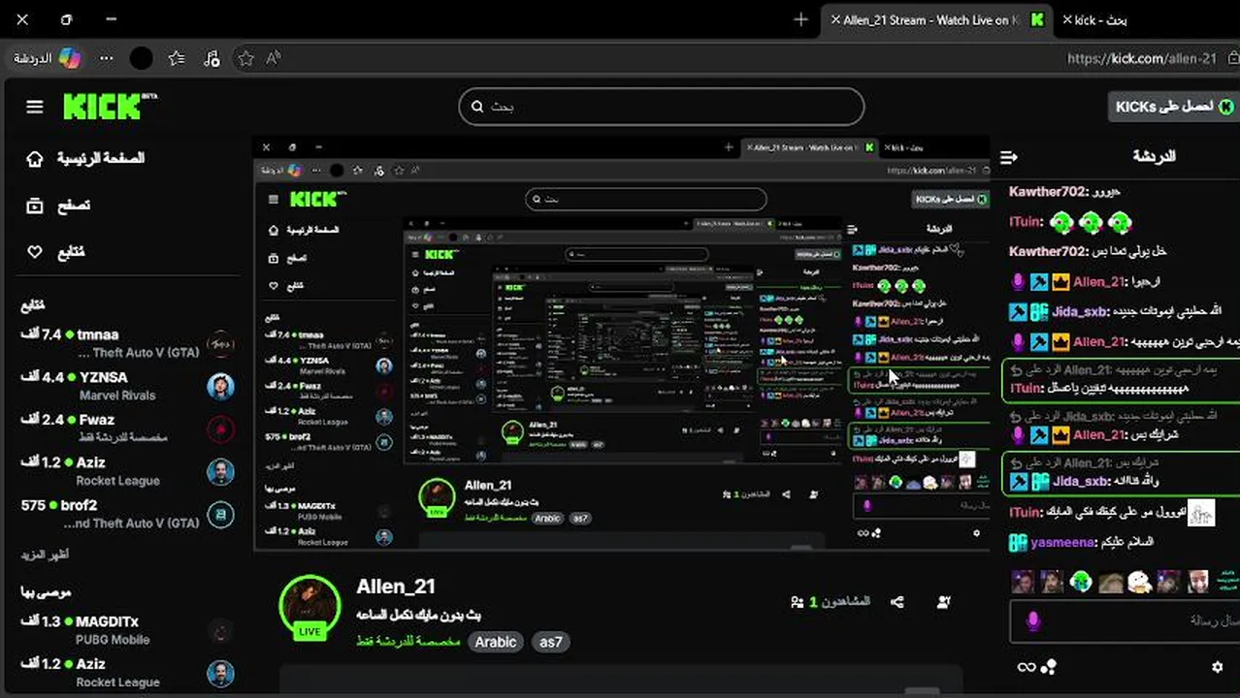Screen dimensions: 1240x698
Task: Click the chat message input box
Action: pyautogui.click(x=1126, y=620)
